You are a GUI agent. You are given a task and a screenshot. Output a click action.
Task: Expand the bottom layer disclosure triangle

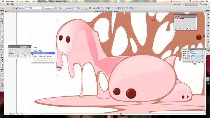189,58
